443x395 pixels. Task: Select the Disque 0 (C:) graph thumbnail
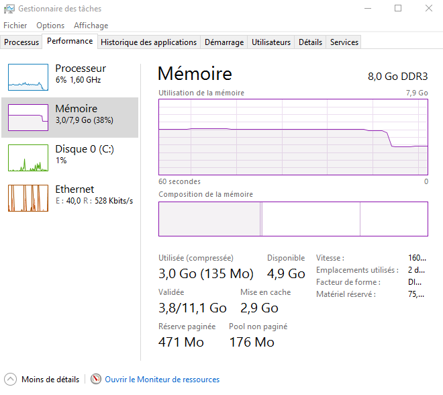(28, 158)
